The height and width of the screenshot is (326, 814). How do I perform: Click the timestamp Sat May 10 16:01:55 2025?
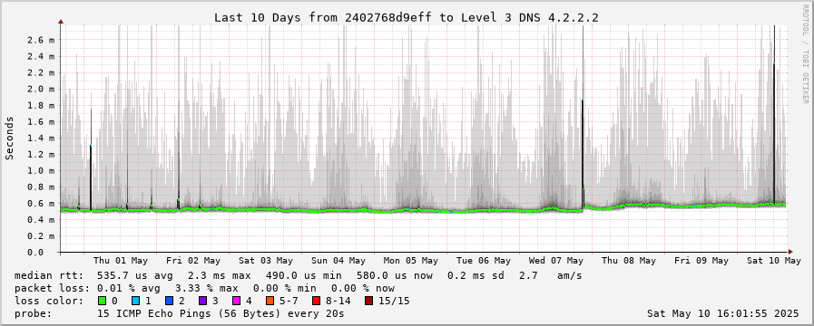point(722,313)
